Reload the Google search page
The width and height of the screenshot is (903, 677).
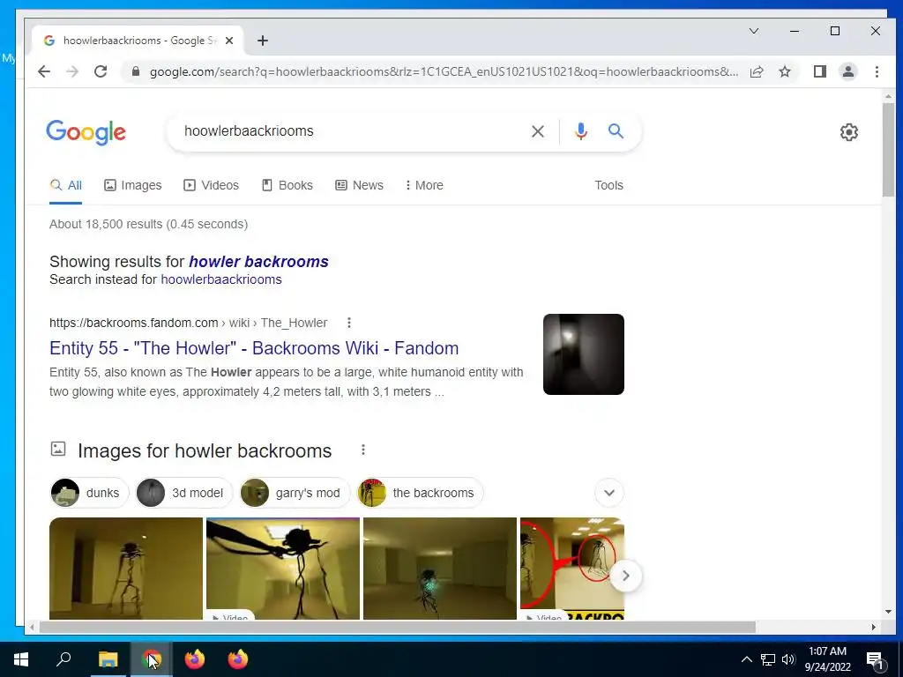click(x=101, y=71)
